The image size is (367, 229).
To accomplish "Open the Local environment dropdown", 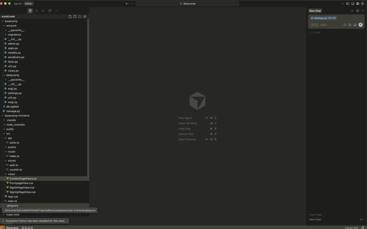I will (317, 33).
